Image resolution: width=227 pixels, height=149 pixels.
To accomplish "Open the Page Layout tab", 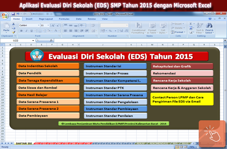I will point(46,19).
